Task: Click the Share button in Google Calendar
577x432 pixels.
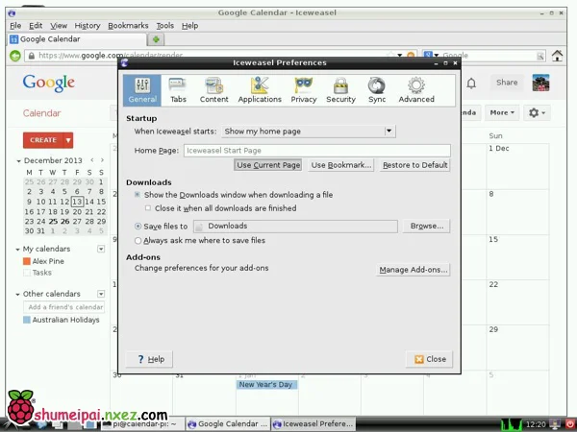Action: coord(507,83)
